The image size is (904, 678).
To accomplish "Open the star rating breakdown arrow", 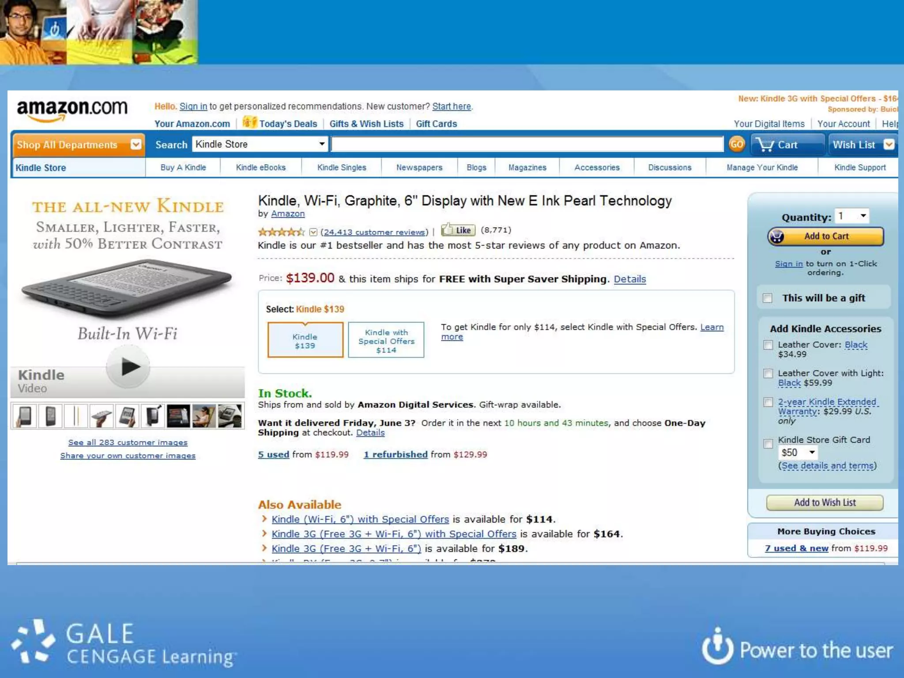I will 313,232.
